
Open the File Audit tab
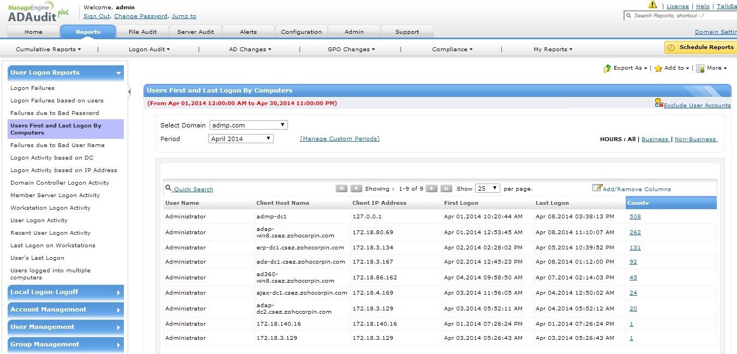point(142,32)
